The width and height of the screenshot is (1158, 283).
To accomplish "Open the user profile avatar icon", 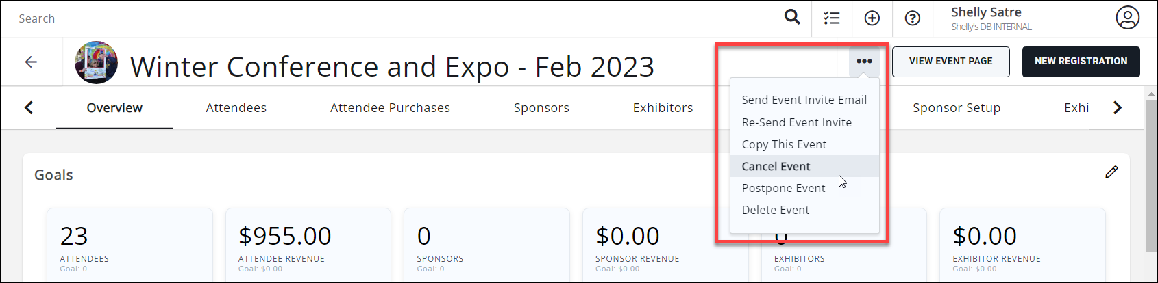I will (x=1127, y=18).
